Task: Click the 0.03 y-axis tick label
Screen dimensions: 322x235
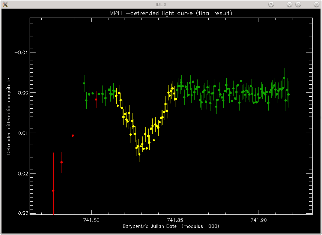Action: [x=23, y=213]
